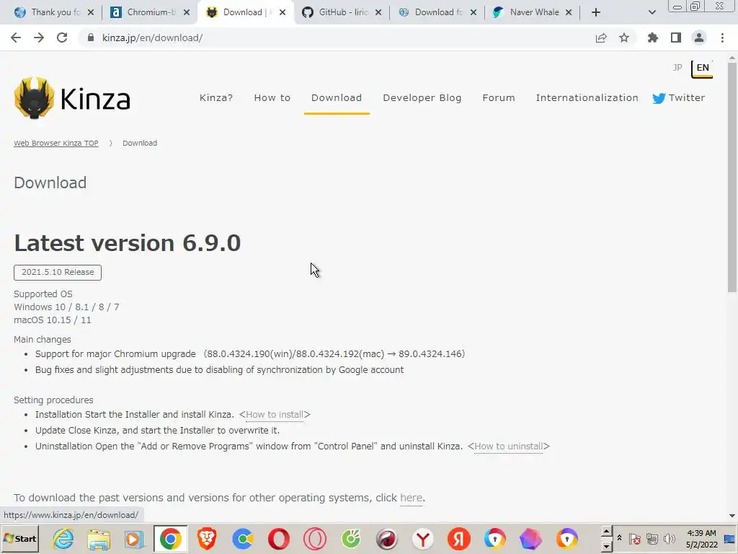Open the browser side panel
Image resolution: width=738 pixels, height=554 pixels.
pyautogui.click(x=676, y=38)
